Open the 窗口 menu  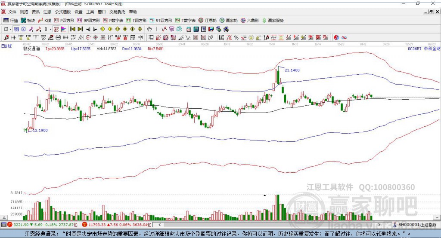102,12
